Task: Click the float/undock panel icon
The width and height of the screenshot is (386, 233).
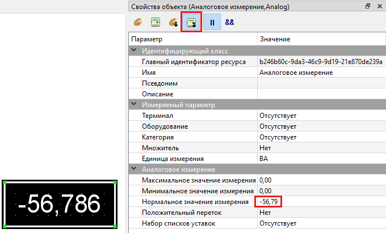Action: click(368, 6)
